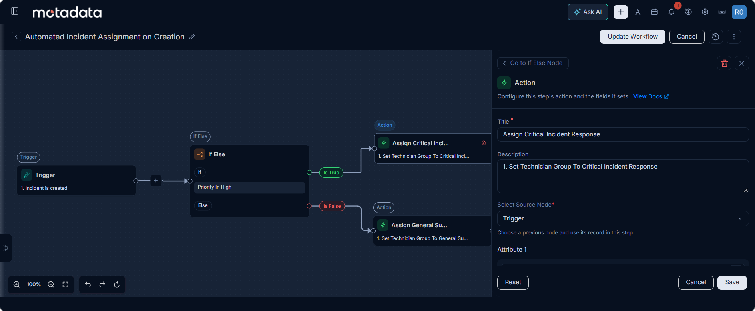Toggle the sidebar panel icon
The width and height of the screenshot is (755, 311).
[15, 11]
